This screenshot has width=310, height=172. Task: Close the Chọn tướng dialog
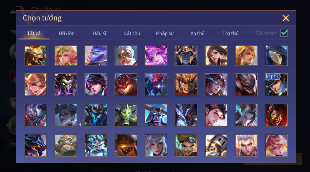click(286, 18)
